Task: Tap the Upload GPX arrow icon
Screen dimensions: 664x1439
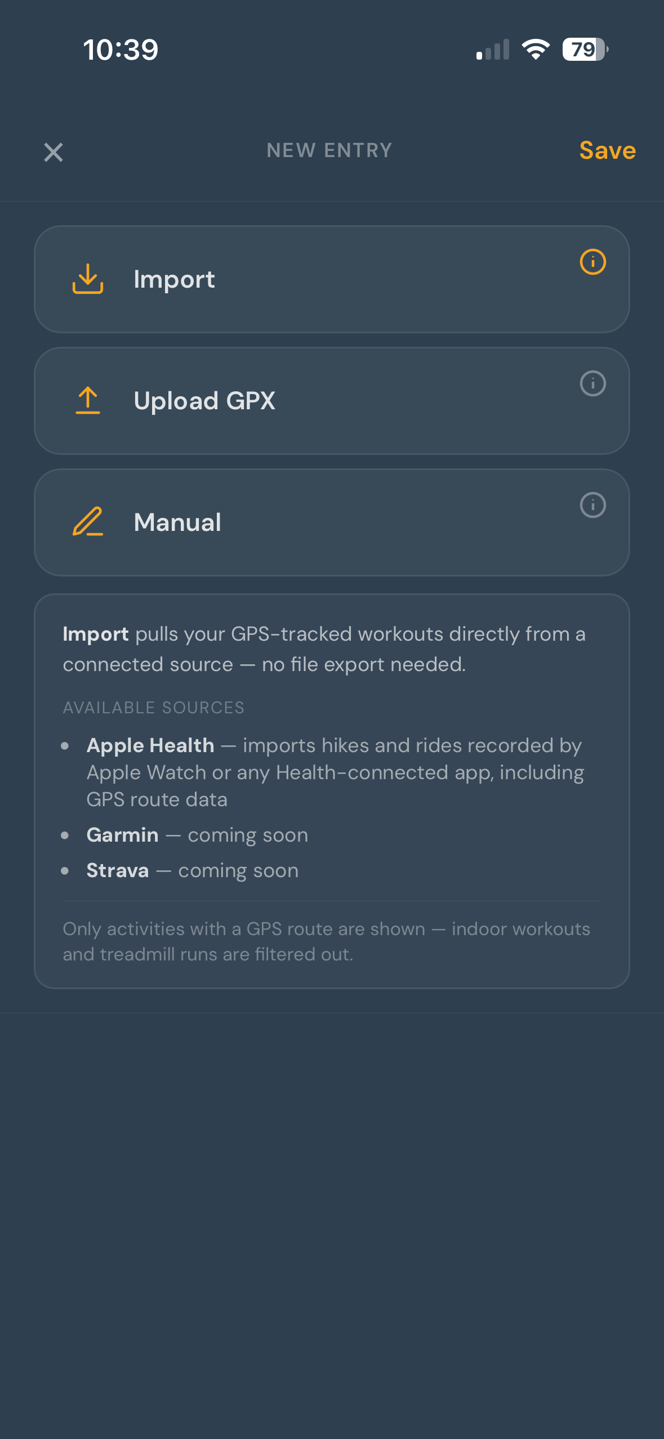Action: (x=88, y=400)
